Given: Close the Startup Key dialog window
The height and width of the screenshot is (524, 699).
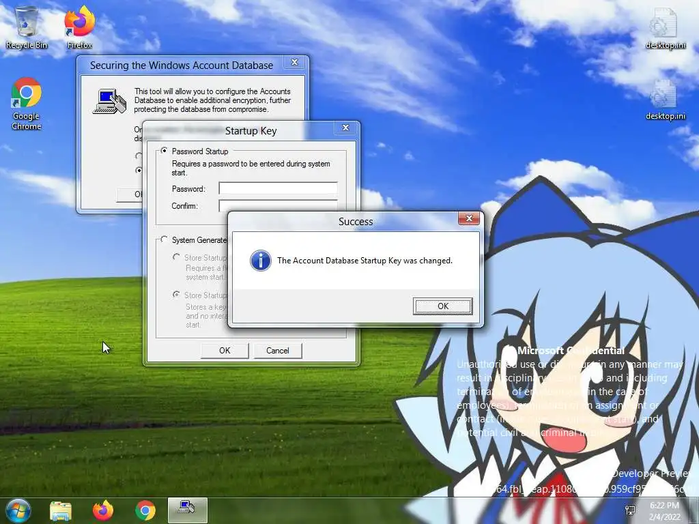Looking at the screenshot, I should coord(345,128).
